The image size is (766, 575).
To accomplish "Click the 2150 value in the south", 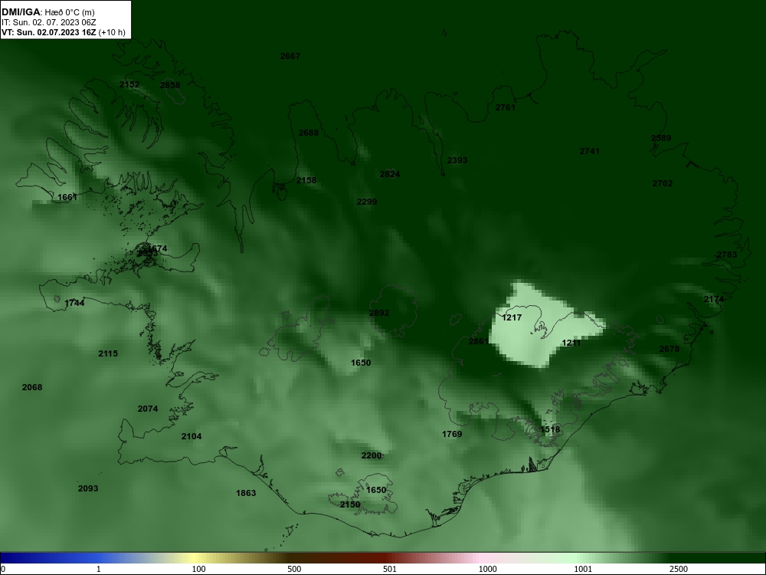I will click(x=350, y=504).
